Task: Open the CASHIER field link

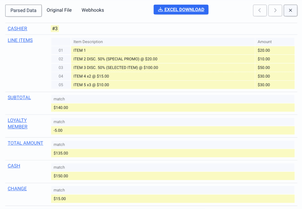Action: click(17, 29)
